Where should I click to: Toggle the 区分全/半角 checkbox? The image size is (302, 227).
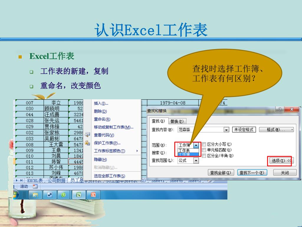coord(204,155)
